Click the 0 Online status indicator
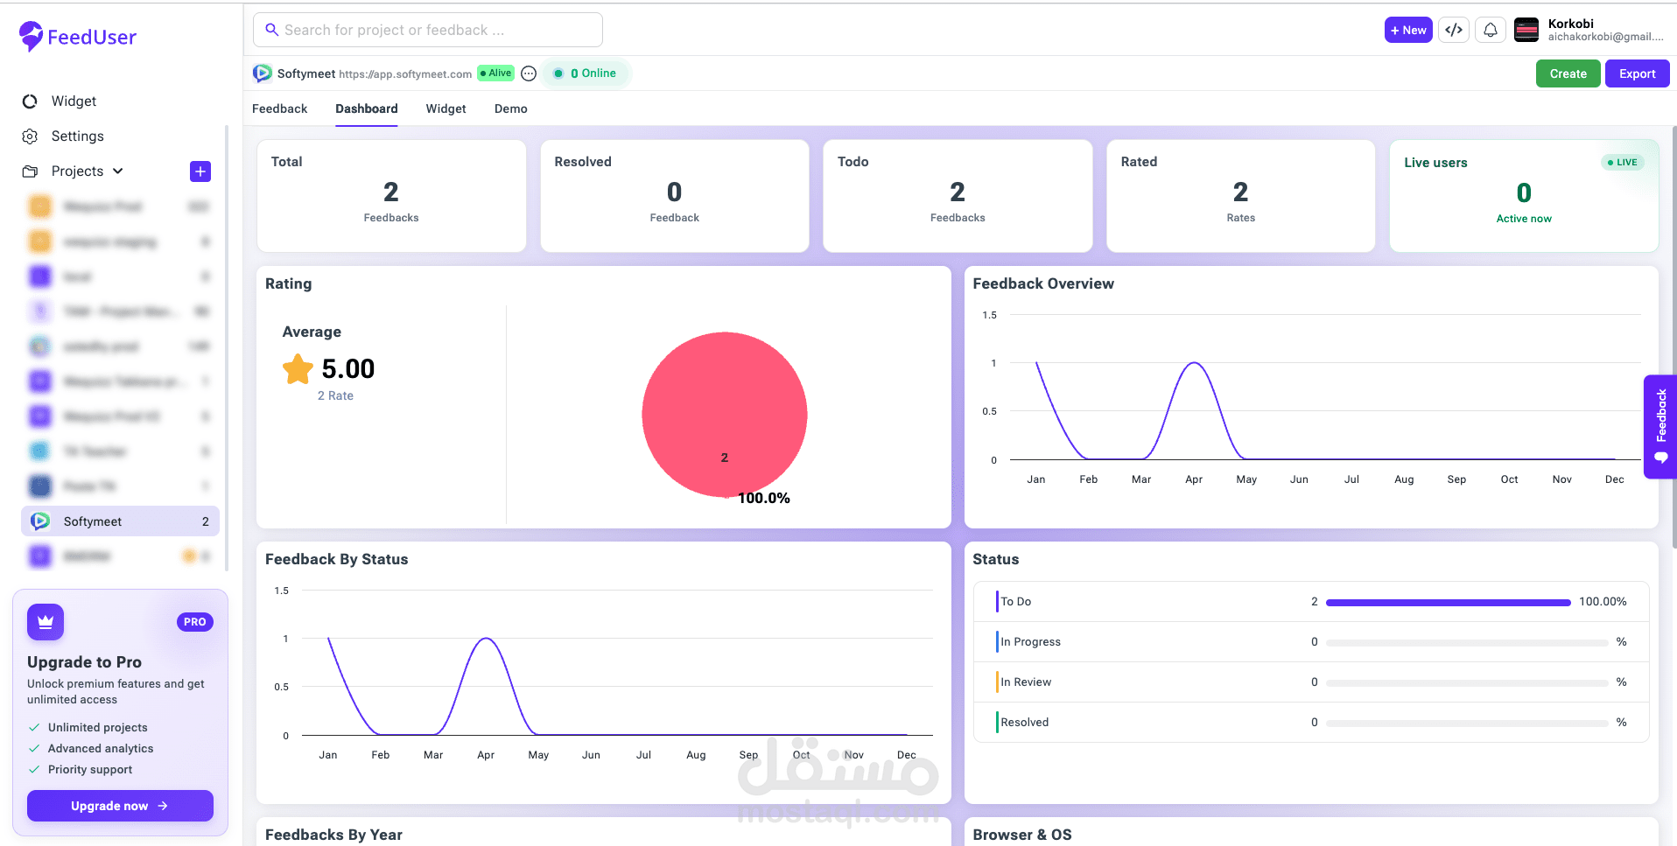This screenshot has width=1677, height=846. [586, 73]
